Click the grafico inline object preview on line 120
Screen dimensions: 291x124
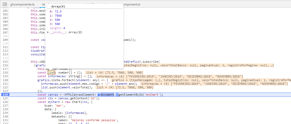pos(201,80)
